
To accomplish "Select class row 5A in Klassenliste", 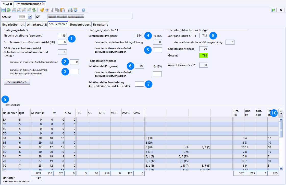I will 140,120.
